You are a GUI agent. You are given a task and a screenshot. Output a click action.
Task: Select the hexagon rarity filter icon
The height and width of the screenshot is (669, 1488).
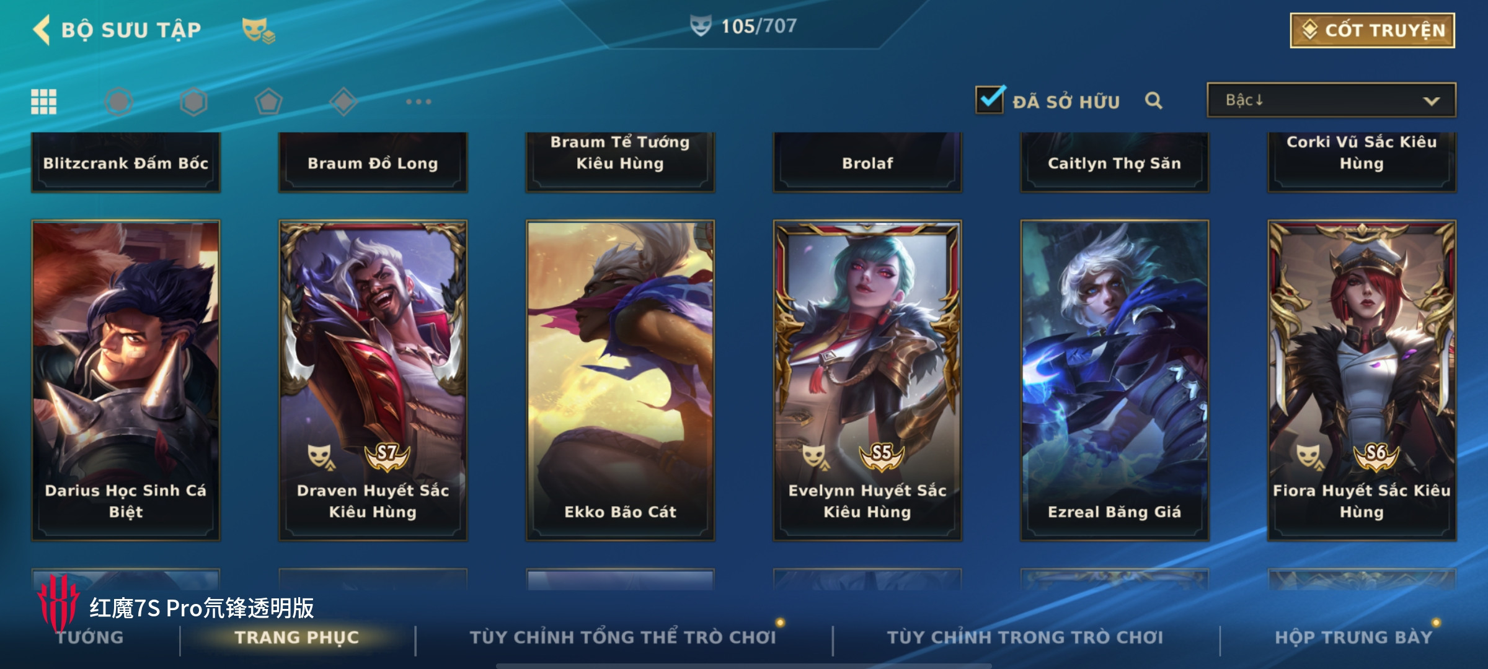[193, 102]
